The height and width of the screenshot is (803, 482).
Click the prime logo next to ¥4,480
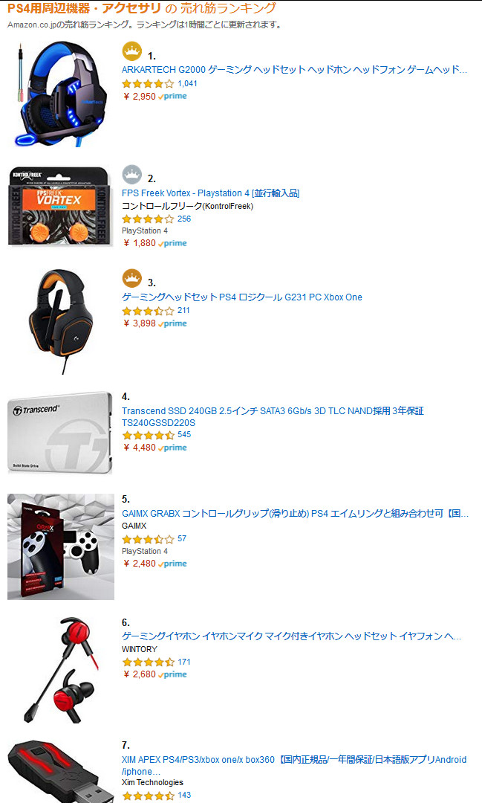click(173, 448)
